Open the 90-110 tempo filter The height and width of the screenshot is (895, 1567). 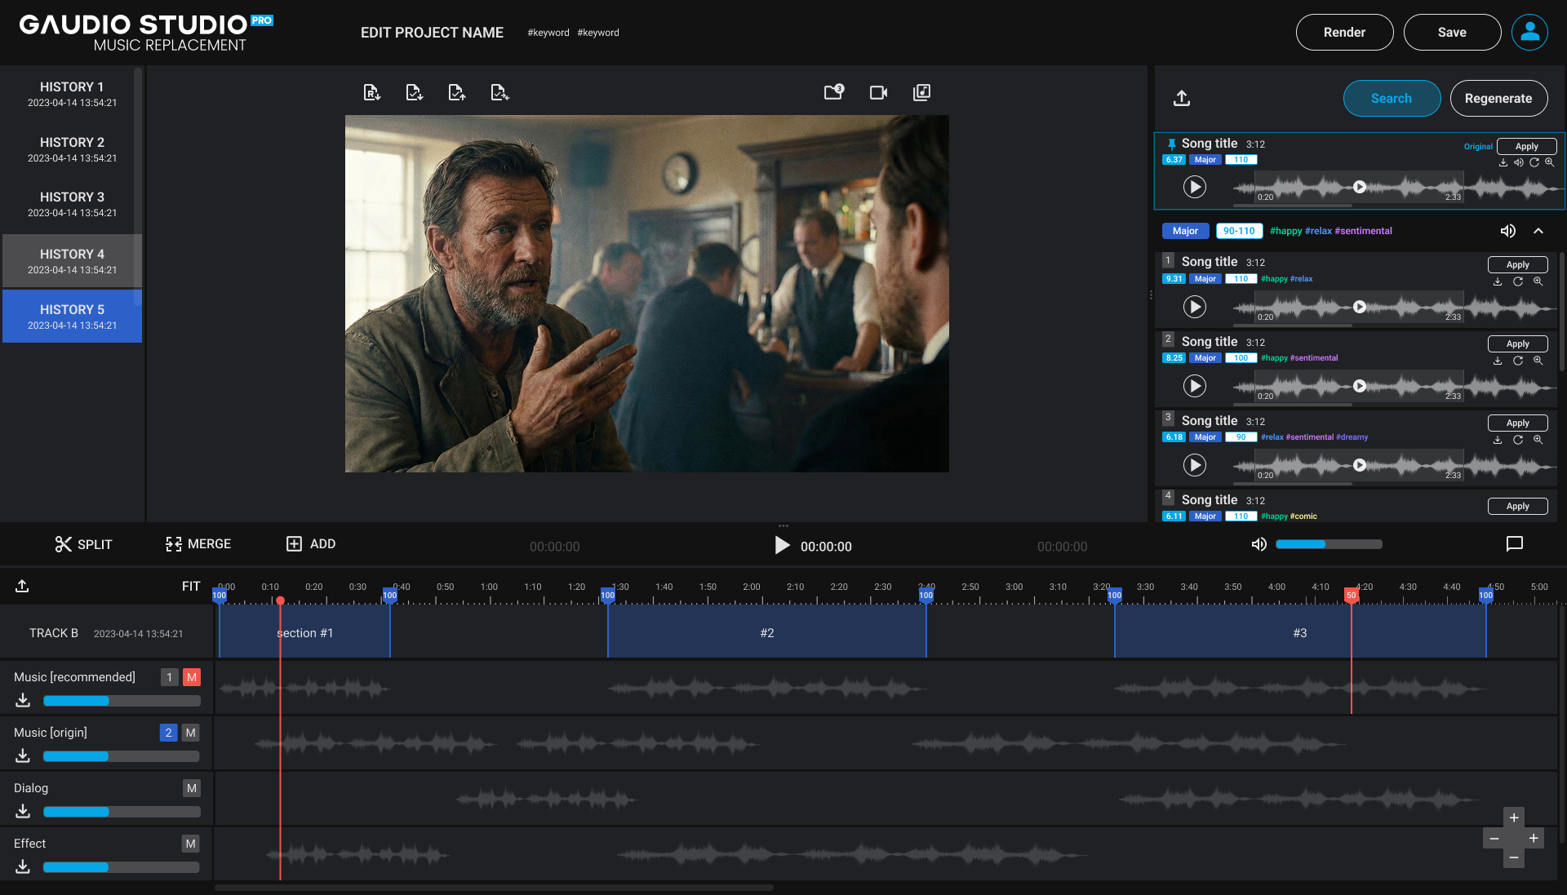pos(1238,231)
